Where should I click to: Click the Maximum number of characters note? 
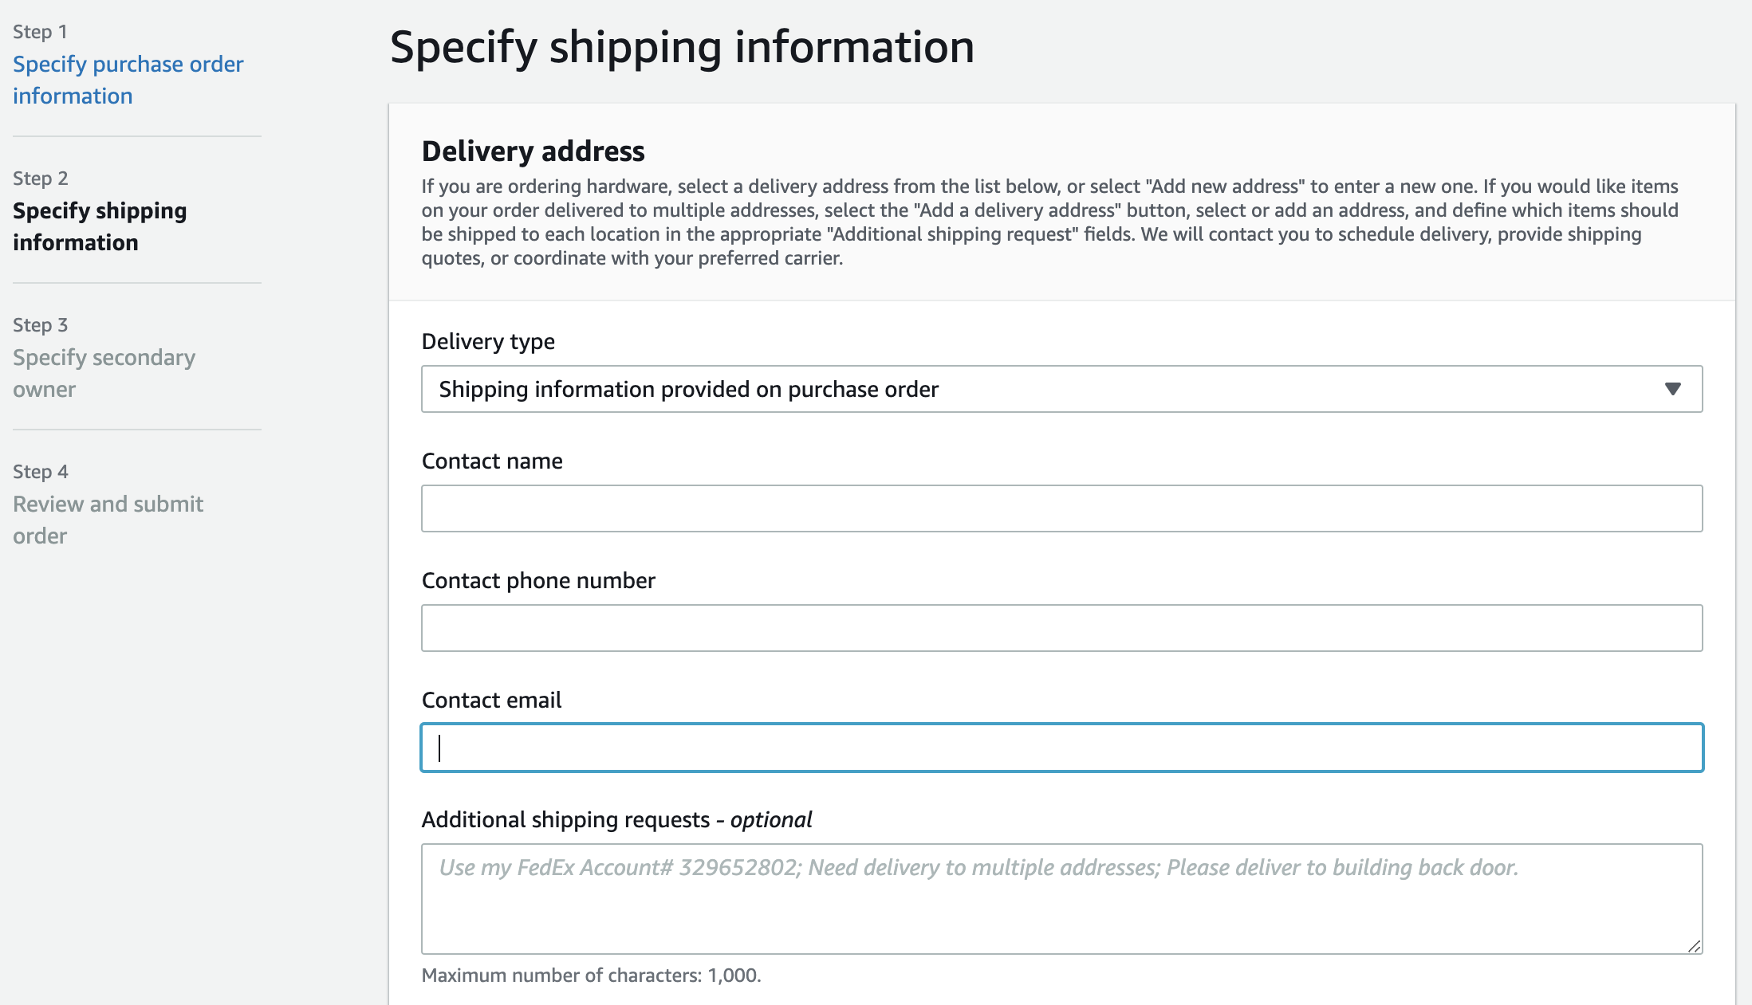[592, 975]
